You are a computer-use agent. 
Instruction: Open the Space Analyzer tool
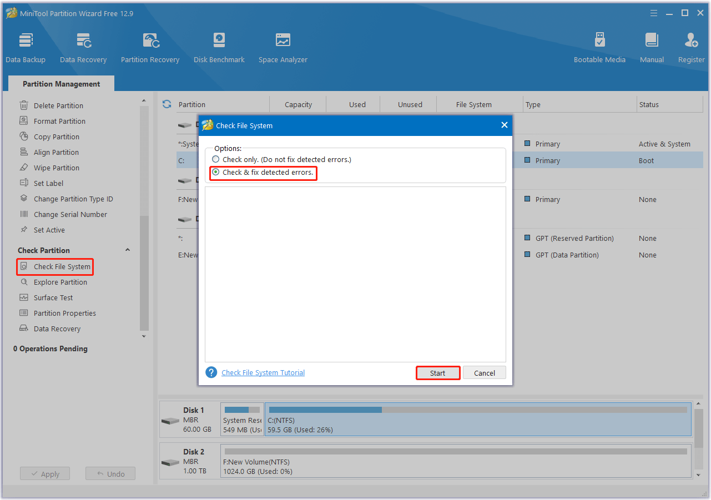[x=283, y=48]
